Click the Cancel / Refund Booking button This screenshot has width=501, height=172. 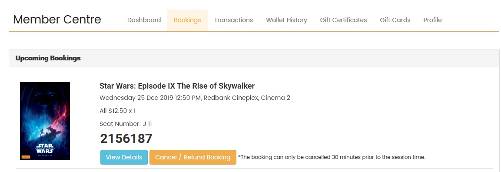[192, 157]
